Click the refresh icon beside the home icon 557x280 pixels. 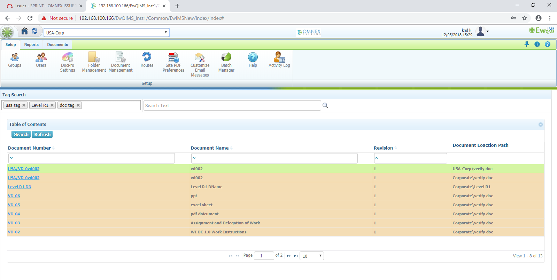coord(34,31)
